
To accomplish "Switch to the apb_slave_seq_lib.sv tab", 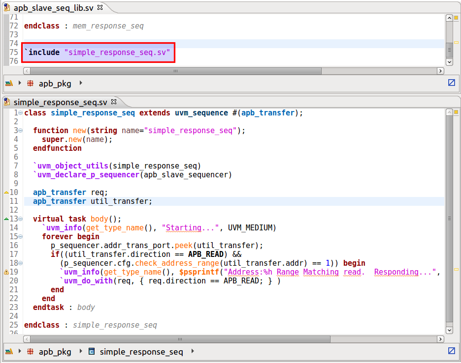I will coord(54,8).
